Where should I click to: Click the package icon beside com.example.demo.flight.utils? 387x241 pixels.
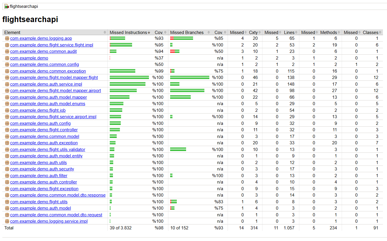pos(7,202)
